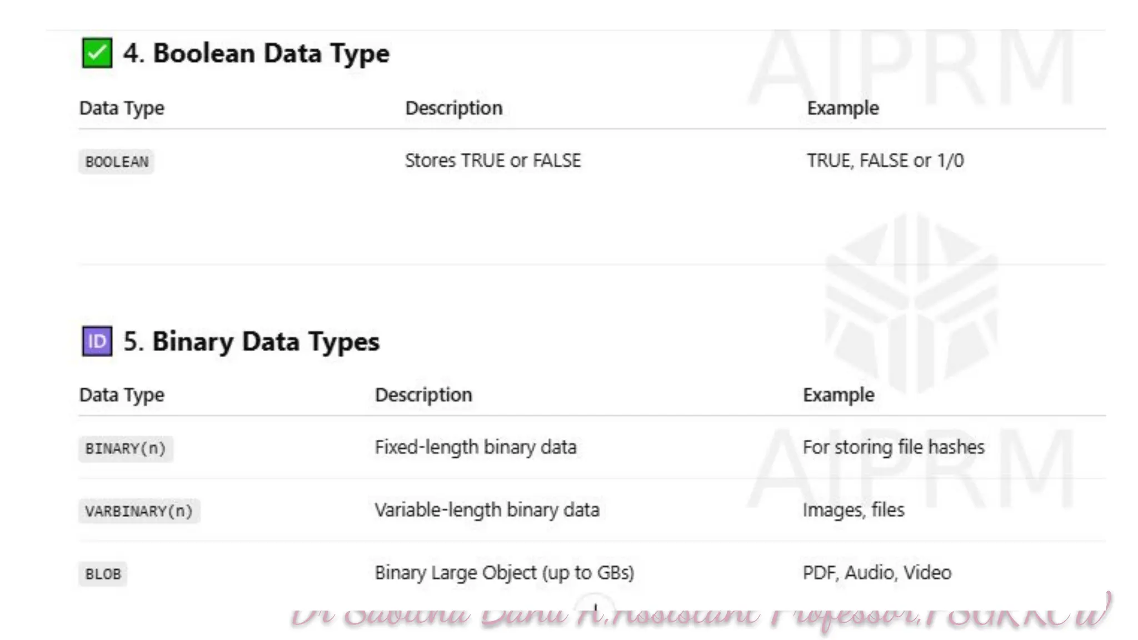
Task: Click 'Images, files' example text
Action: click(x=853, y=510)
